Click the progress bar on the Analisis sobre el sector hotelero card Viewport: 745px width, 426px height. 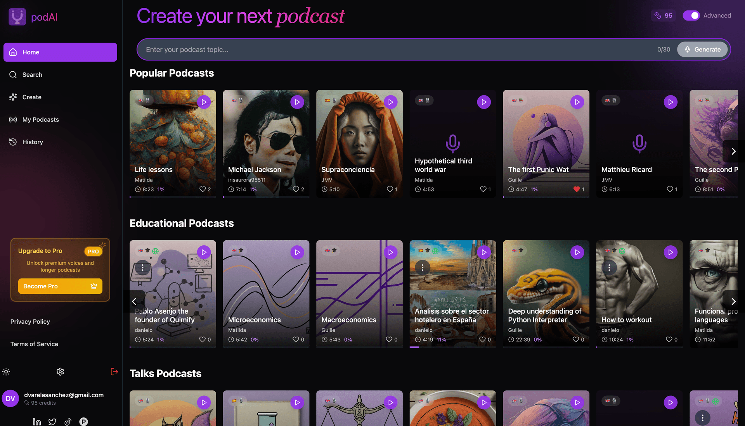point(452,347)
